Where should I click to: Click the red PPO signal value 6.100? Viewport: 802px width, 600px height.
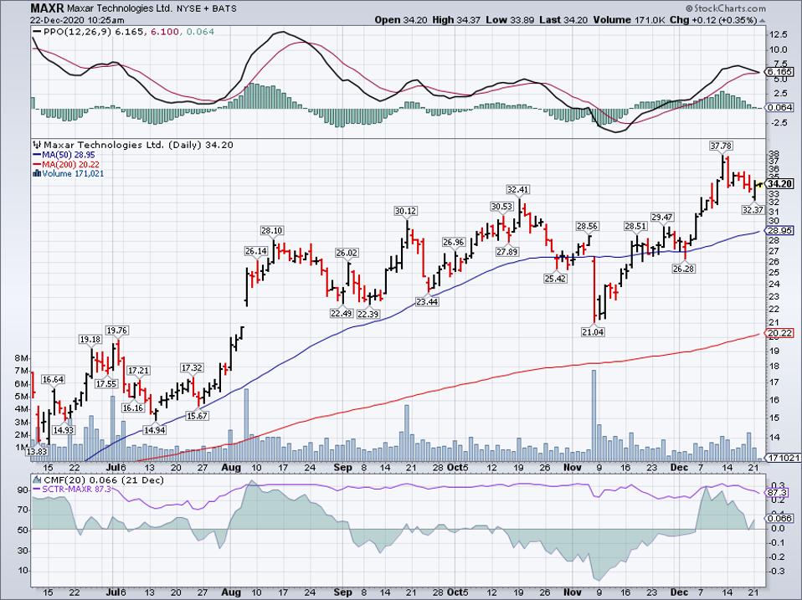click(x=165, y=32)
